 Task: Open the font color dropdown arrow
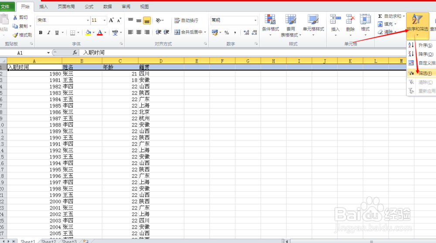[x=105, y=33]
